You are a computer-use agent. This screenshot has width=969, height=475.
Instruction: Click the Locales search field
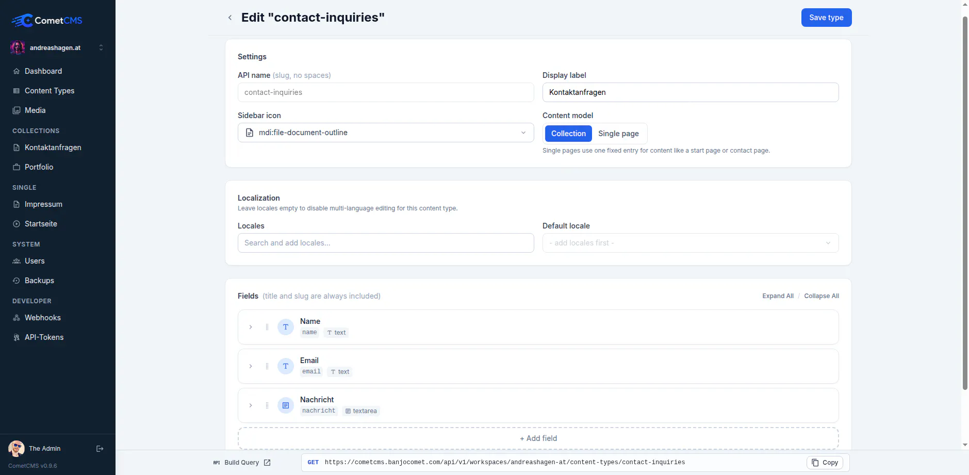point(386,243)
